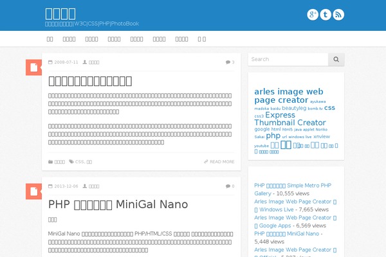Click the 'baidu' tag
This screenshot has width=386, height=257.
point(275,109)
